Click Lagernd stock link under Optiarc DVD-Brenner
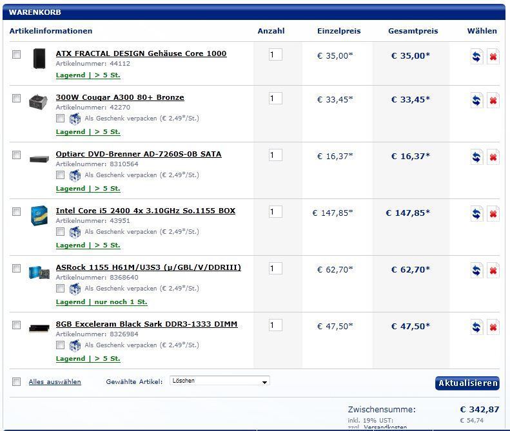510x431 pixels. coord(88,189)
